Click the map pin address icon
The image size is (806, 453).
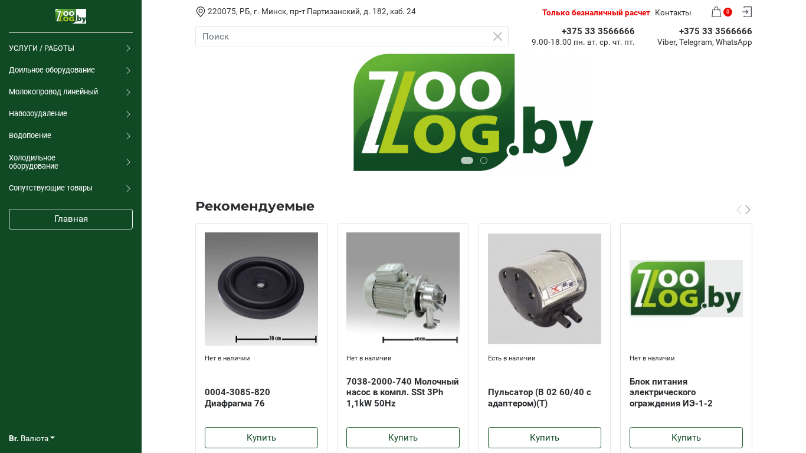[x=201, y=12]
